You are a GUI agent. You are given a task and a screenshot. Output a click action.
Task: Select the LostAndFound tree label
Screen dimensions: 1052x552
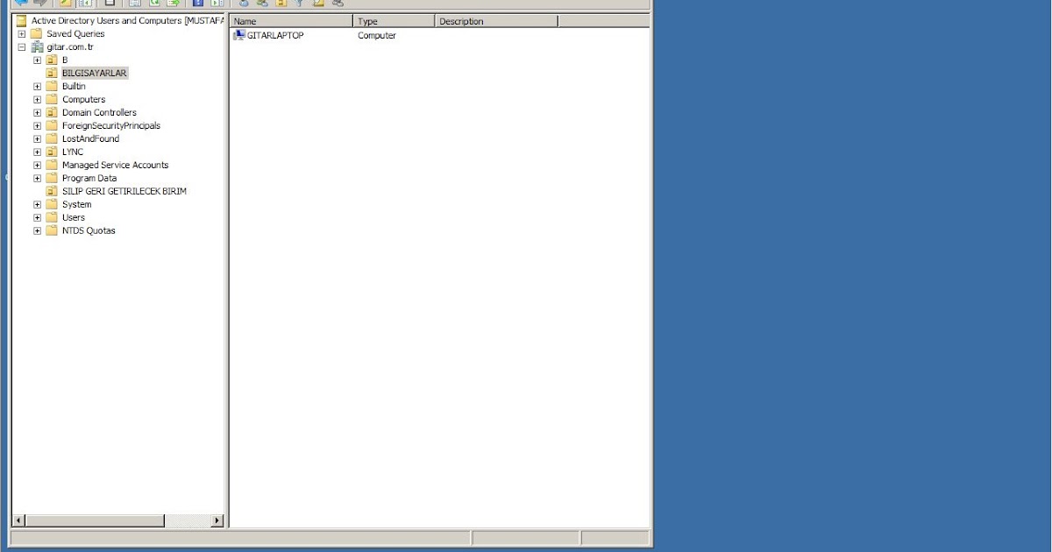coord(90,138)
